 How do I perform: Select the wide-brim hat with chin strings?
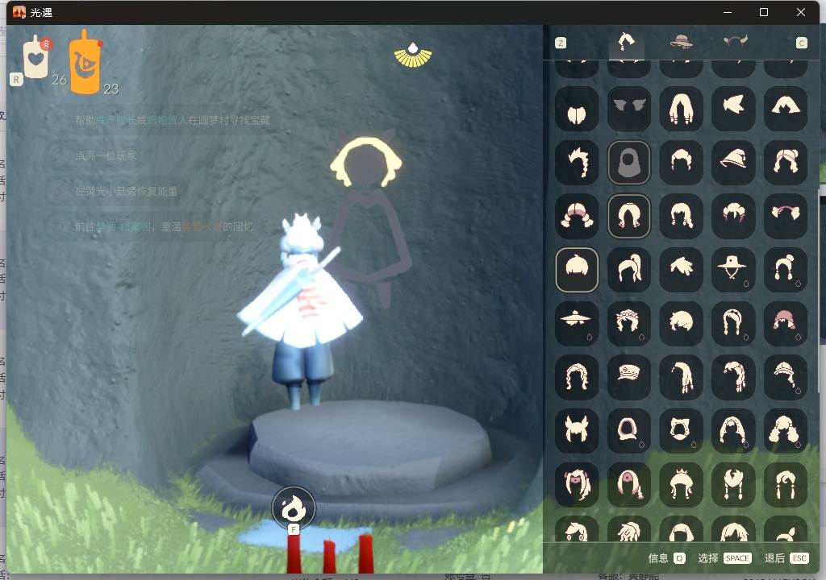point(733,270)
